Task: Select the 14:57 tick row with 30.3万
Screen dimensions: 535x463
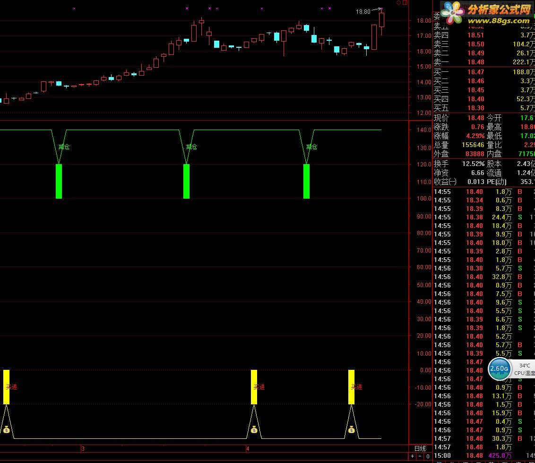Action: coord(484,438)
